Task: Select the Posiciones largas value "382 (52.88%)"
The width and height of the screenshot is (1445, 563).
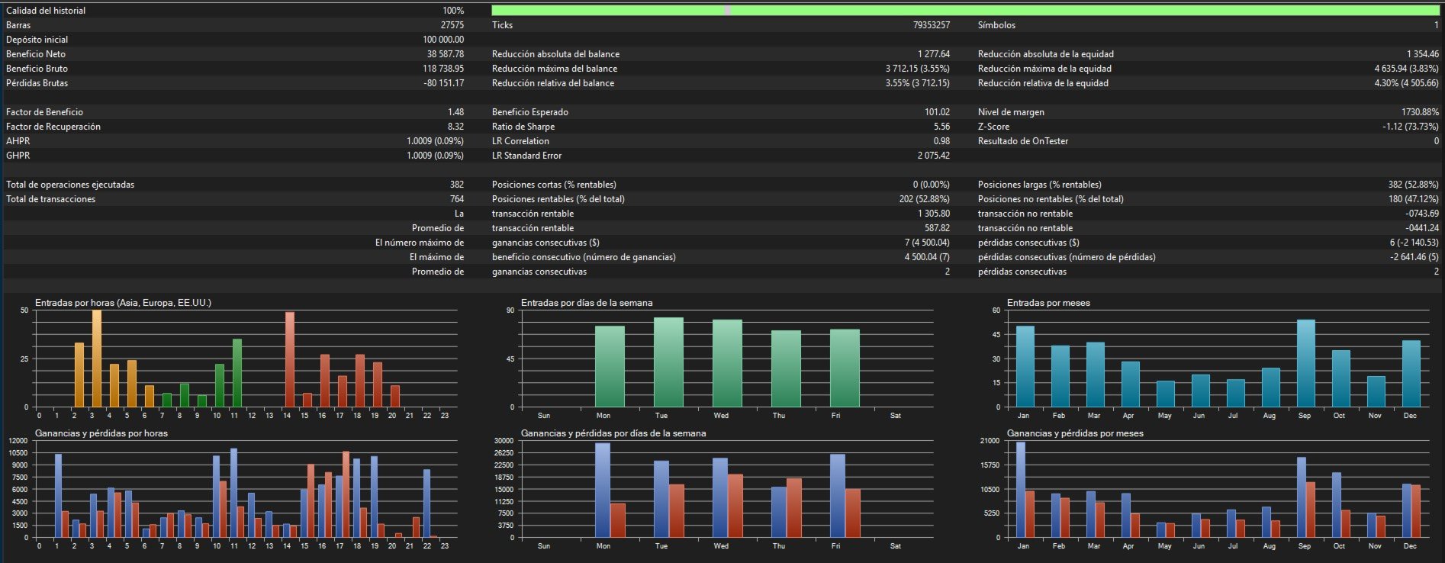Action: pyautogui.click(x=1414, y=185)
